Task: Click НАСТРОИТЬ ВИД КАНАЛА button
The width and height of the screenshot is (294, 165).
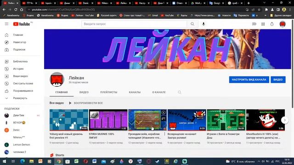Action: (x=249, y=80)
